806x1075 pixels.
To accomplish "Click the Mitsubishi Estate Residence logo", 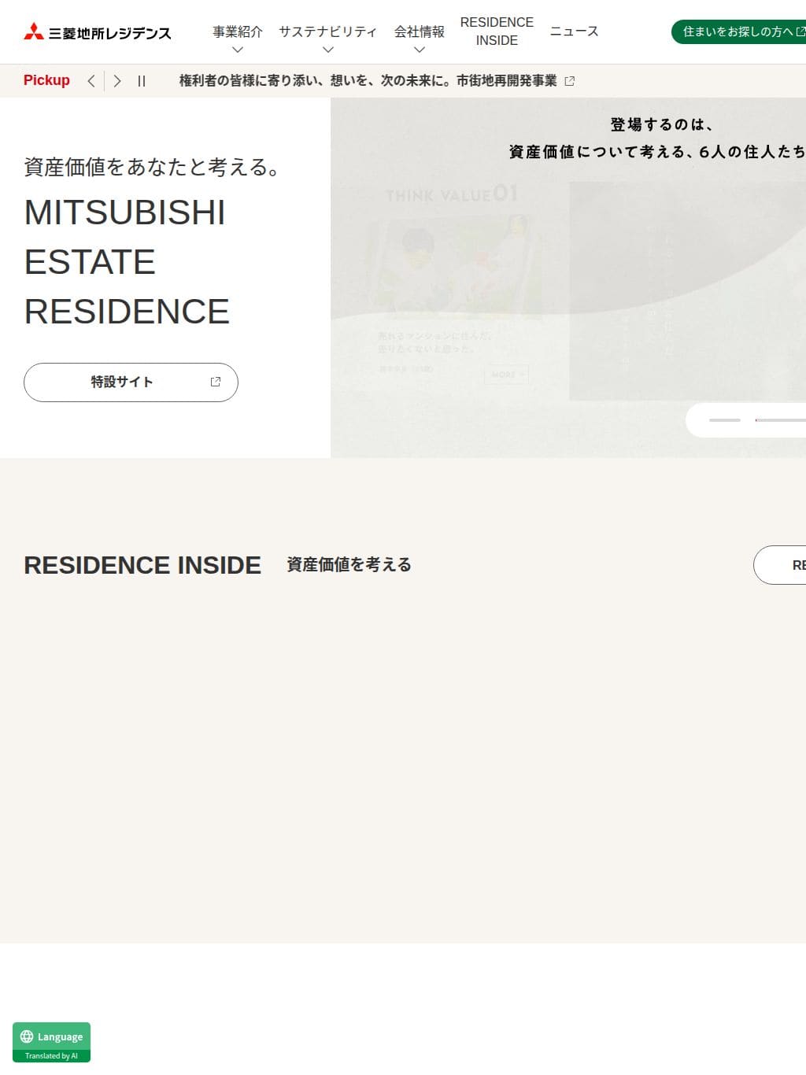I will [x=97, y=32].
